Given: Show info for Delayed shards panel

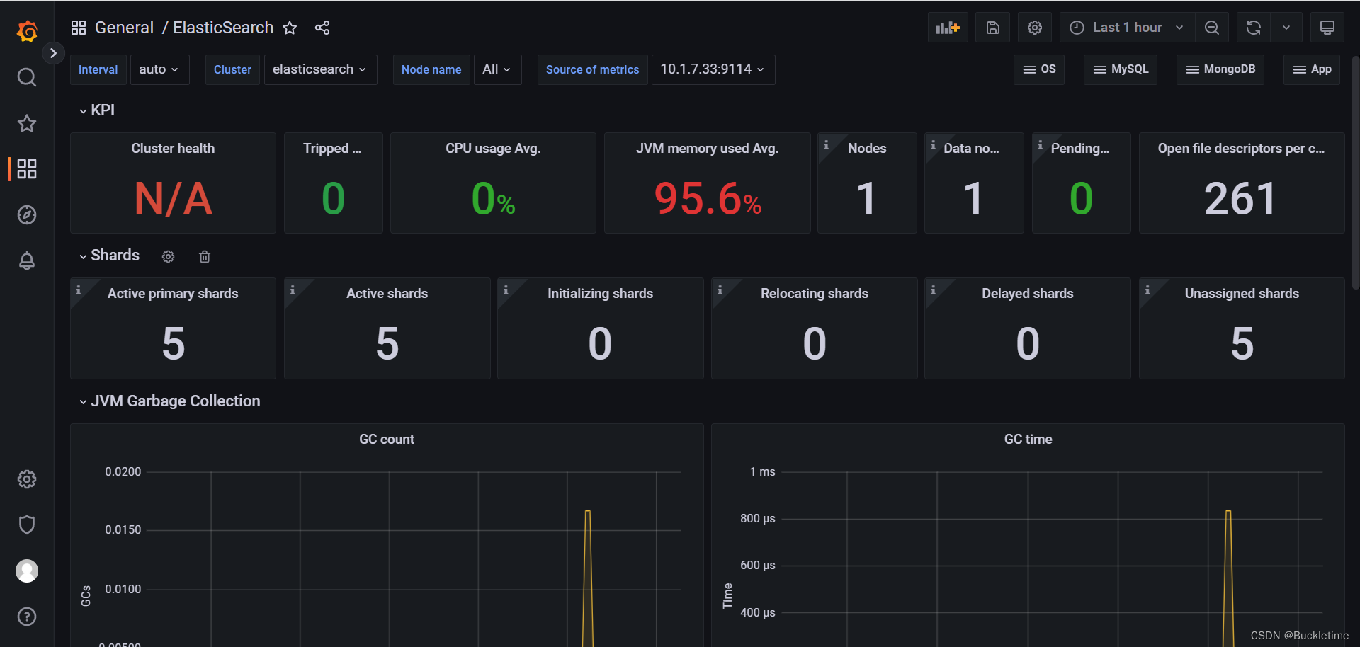Looking at the screenshot, I should 933,290.
